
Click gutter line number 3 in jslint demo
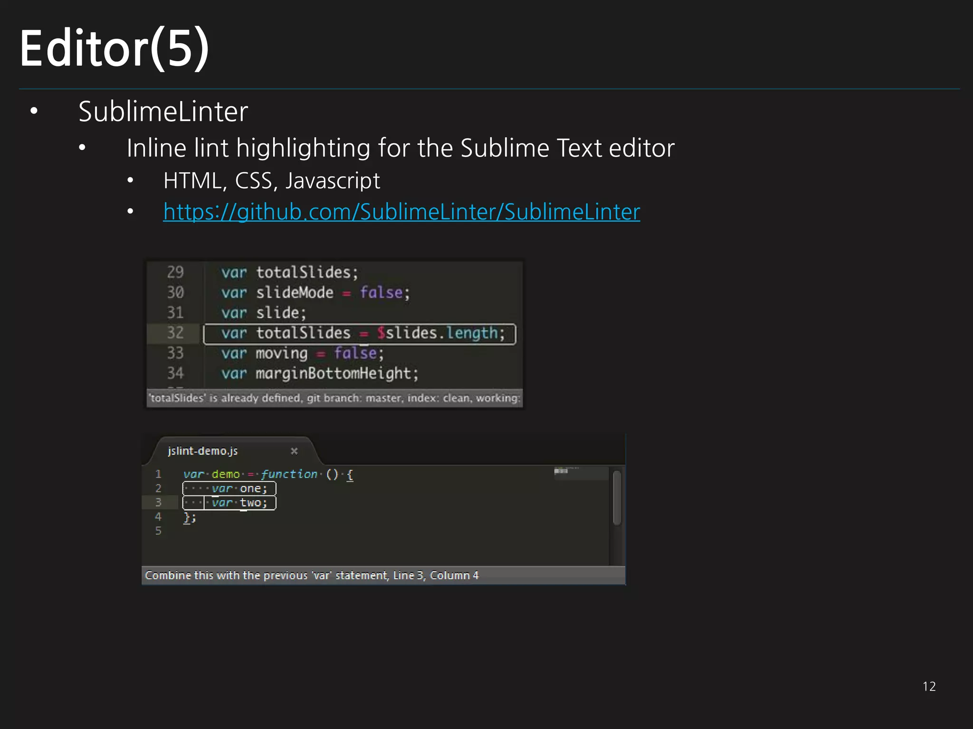point(158,503)
